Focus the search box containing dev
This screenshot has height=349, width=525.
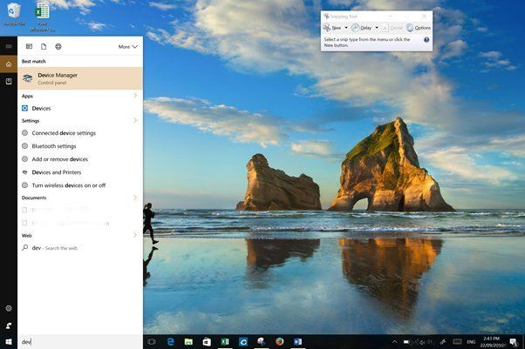coord(80,342)
